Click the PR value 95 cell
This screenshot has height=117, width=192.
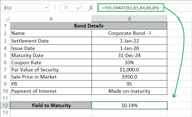[129, 84]
